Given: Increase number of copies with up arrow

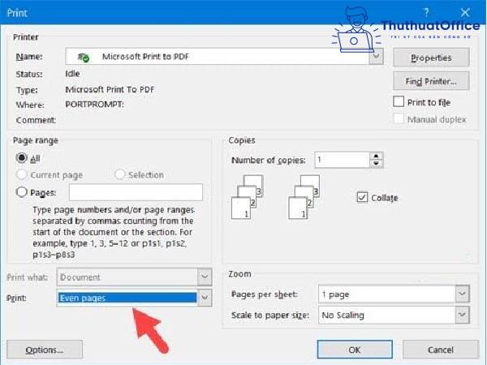Looking at the screenshot, I should click(x=376, y=156).
